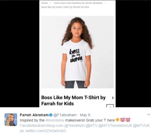The width and height of the screenshot is (151, 135).
Task: Click the May 8 tweet timestamp
Action: pos(85,115)
